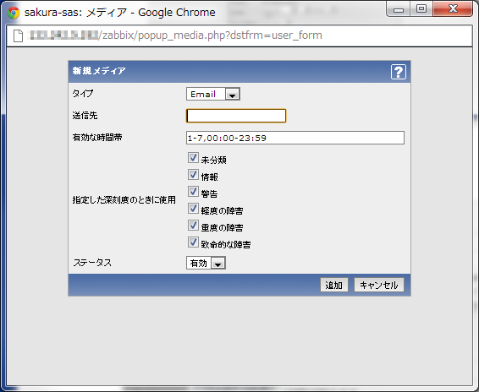This screenshot has width=479, height=392.
Task: Click the キャンセル button
Action: click(379, 285)
